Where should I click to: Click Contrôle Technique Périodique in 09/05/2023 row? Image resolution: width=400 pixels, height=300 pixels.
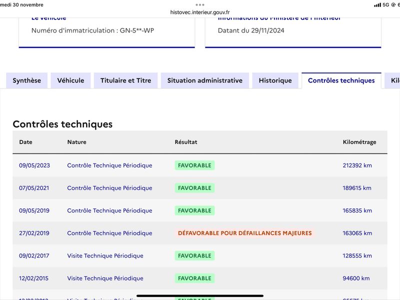click(109, 165)
